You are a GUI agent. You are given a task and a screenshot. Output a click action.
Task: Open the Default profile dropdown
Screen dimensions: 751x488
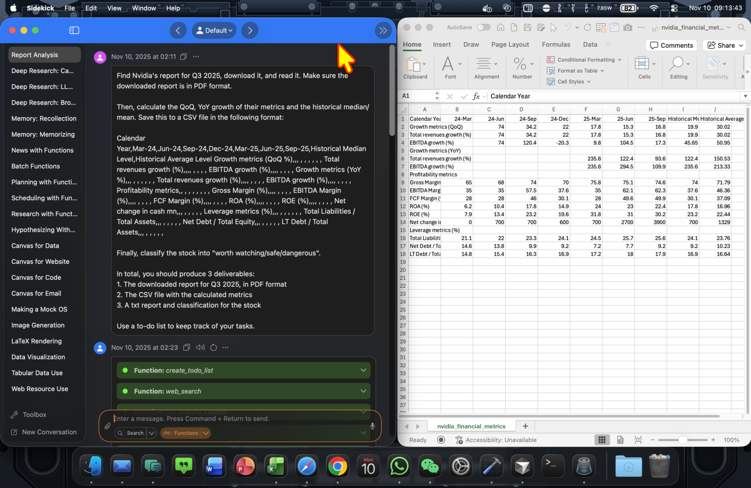[x=214, y=30]
